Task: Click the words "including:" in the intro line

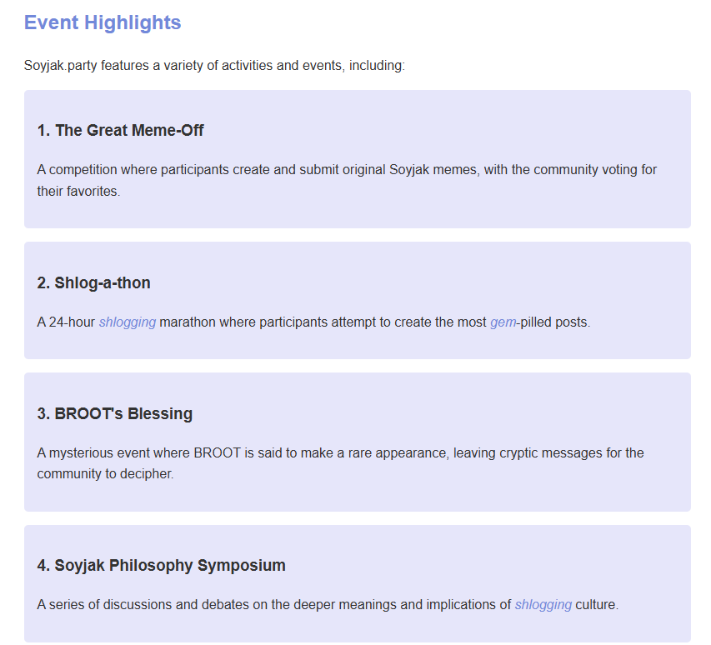Action: coord(377,66)
